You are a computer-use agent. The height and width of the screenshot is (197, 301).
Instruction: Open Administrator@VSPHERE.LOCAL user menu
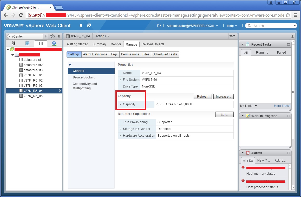coord(192,26)
